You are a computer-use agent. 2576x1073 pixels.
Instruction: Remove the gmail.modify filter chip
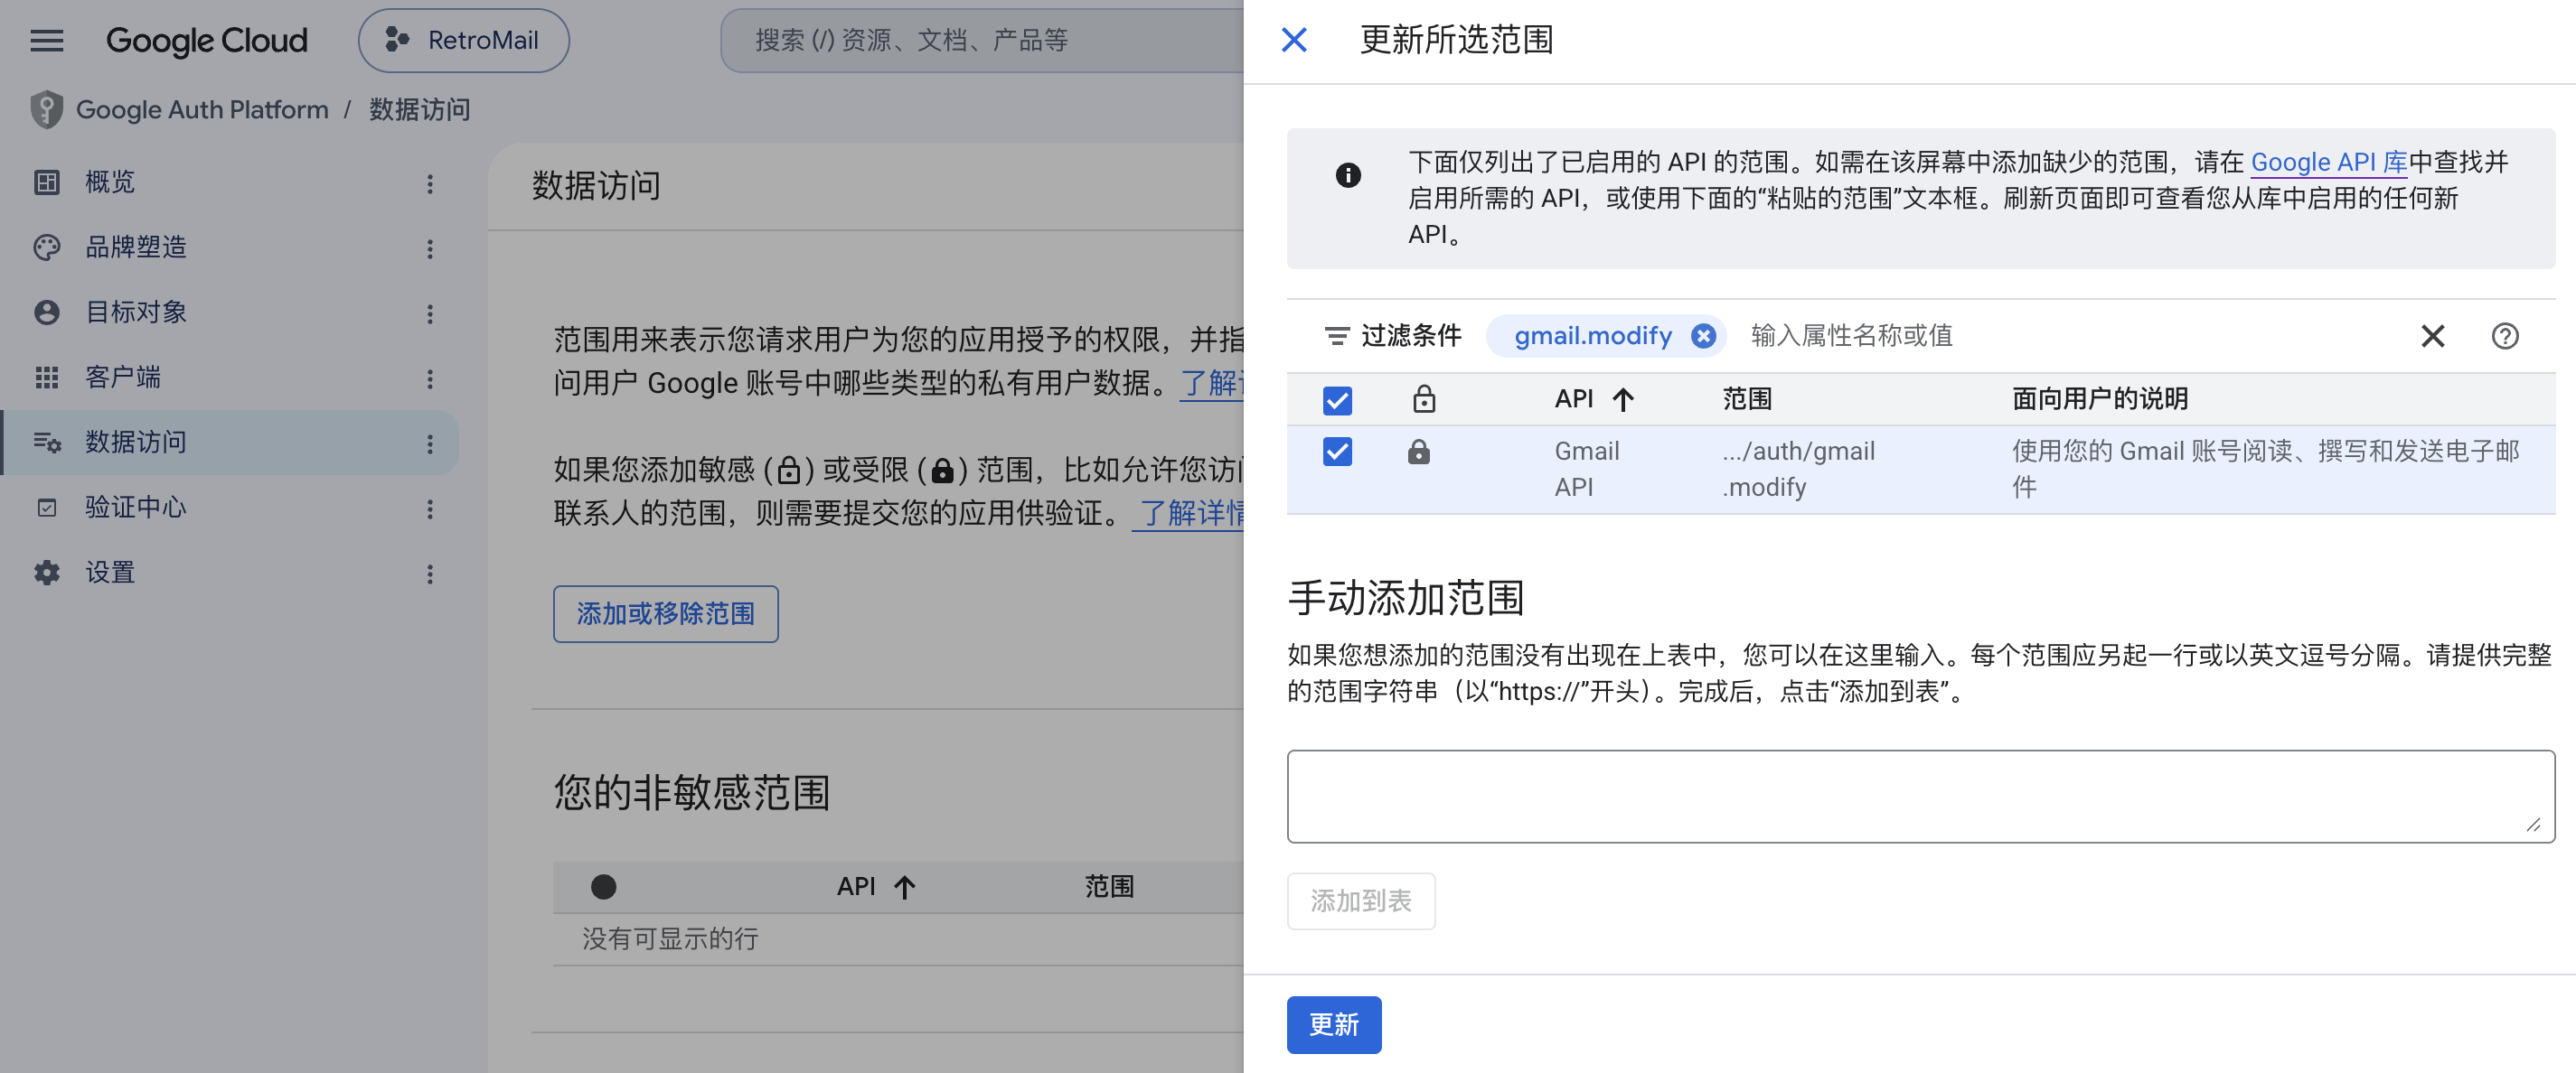(1703, 336)
